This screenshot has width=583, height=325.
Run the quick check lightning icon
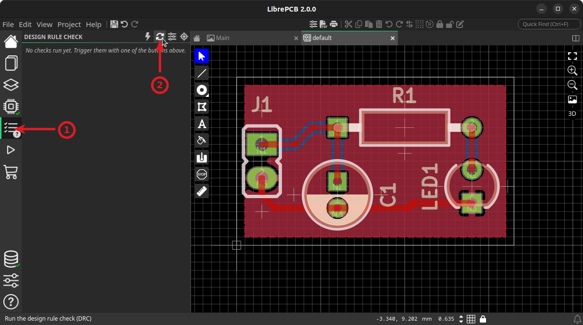pyautogui.click(x=148, y=37)
